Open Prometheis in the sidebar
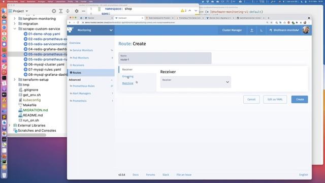 [91, 101]
